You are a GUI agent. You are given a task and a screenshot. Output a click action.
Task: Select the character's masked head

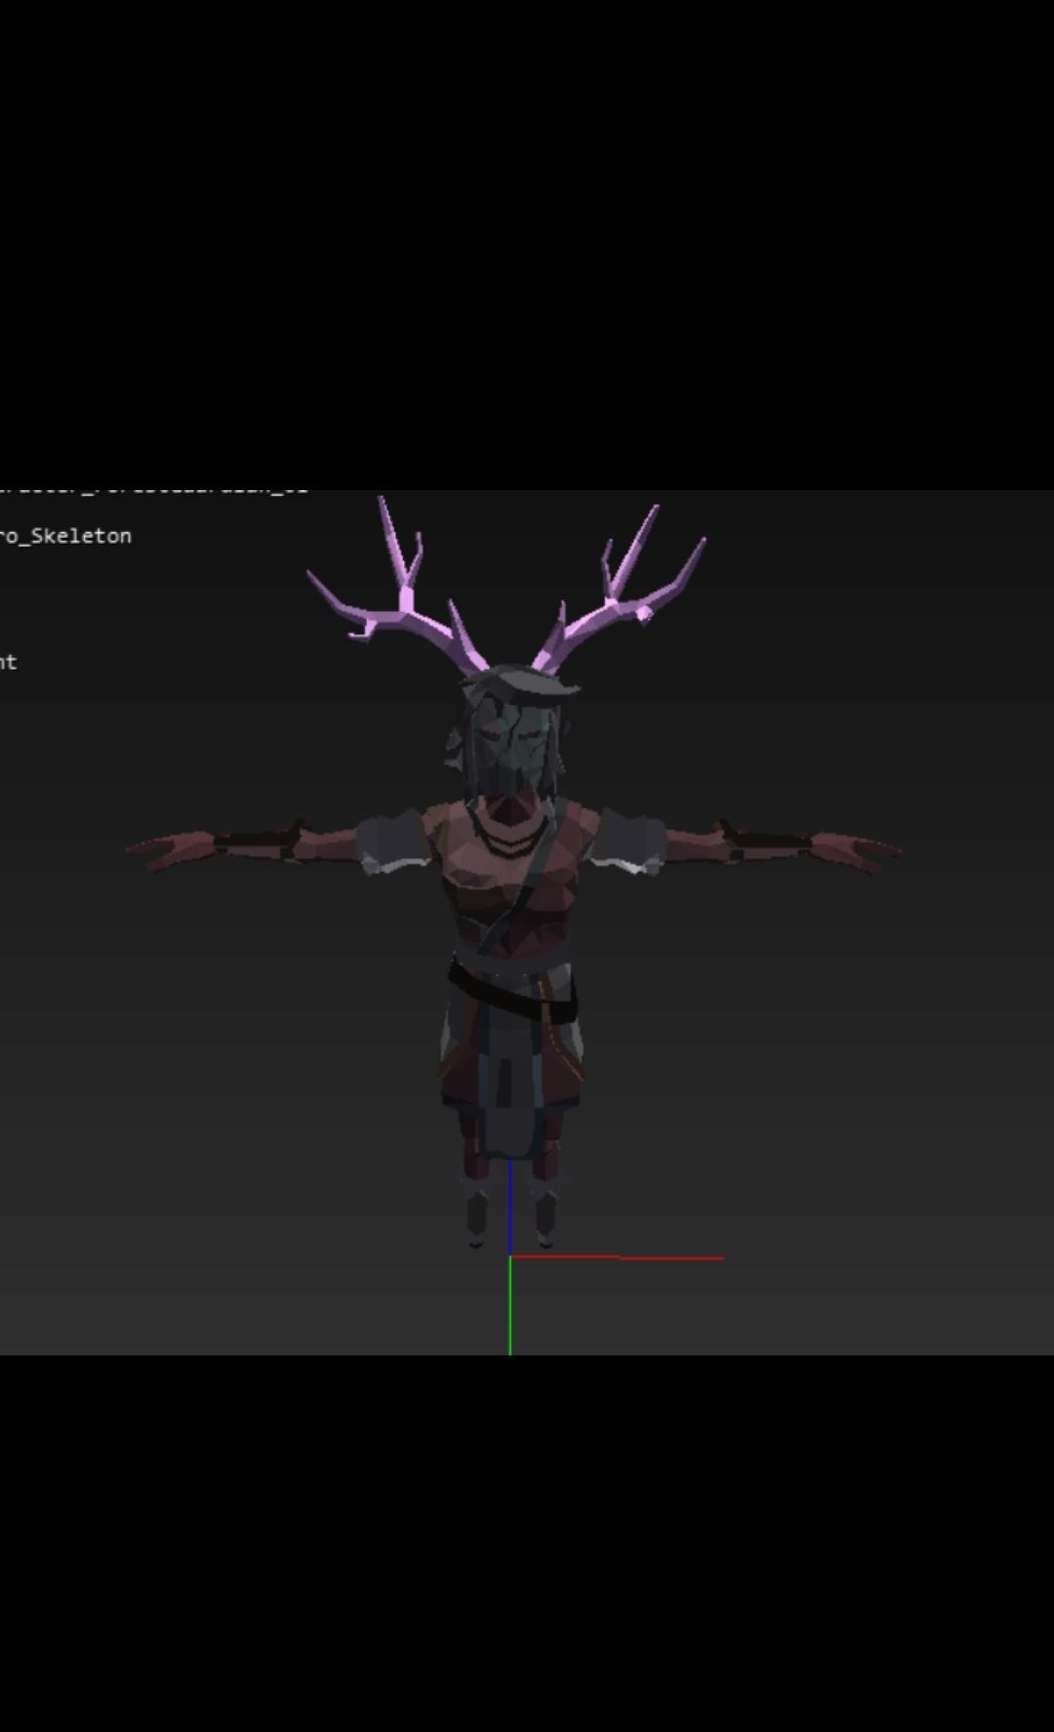pos(508,732)
